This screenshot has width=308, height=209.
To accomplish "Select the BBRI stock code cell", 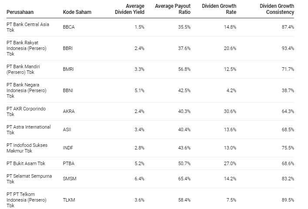I will click(68, 48).
